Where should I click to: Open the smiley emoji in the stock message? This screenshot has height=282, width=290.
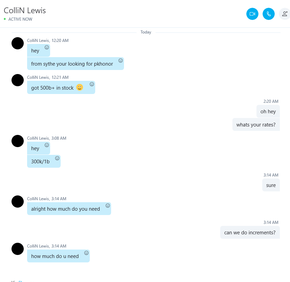(80, 87)
